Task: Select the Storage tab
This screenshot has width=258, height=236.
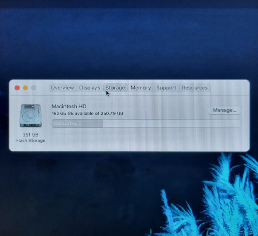Action: click(115, 88)
